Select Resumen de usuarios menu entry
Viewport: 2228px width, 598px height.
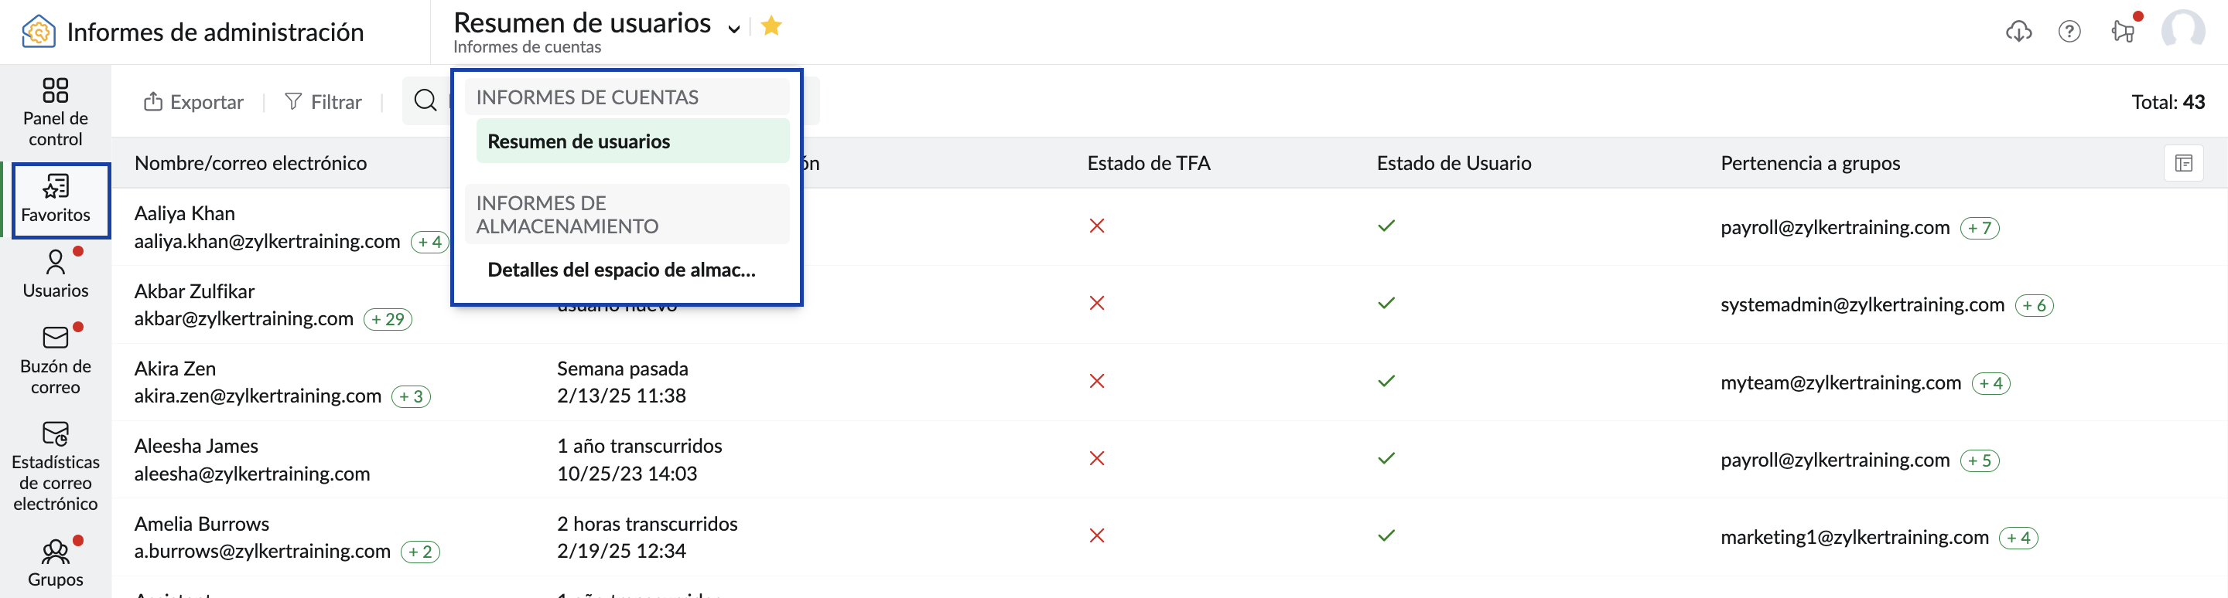579,141
